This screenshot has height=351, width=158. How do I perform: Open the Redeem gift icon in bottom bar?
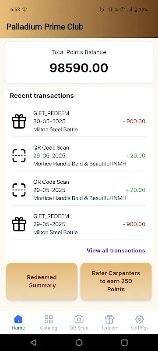click(x=109, y=319)
